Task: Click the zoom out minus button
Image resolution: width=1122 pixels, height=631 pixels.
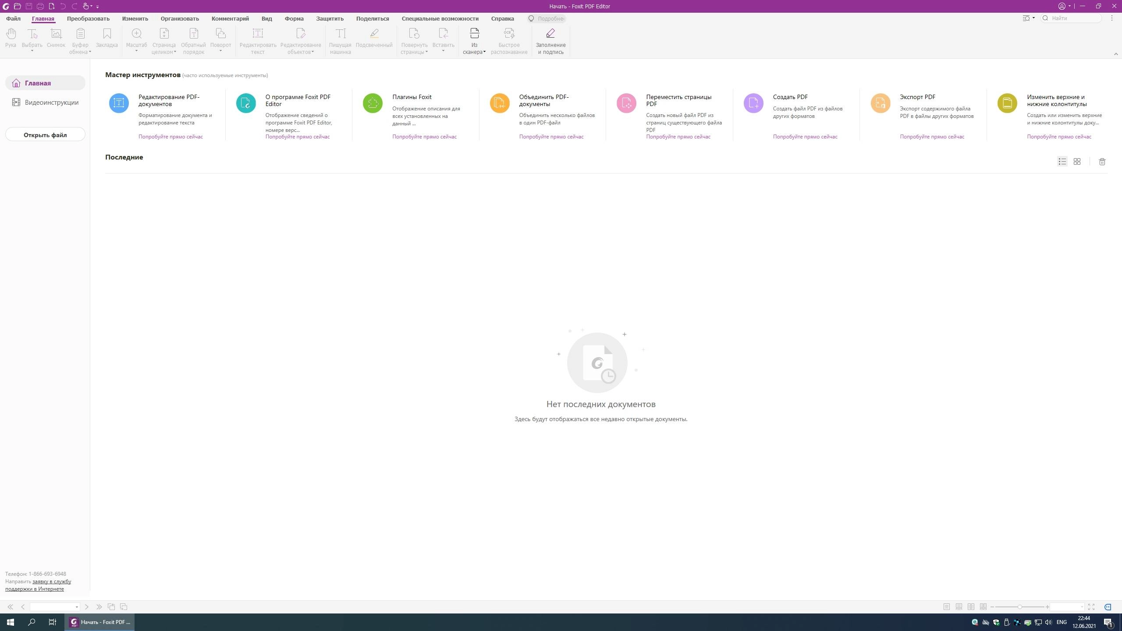Action: [992, 607]
